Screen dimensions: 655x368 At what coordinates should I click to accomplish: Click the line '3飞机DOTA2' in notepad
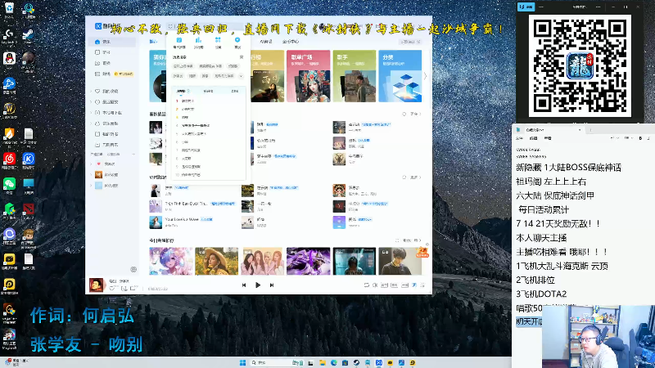(x=541, y=294)
